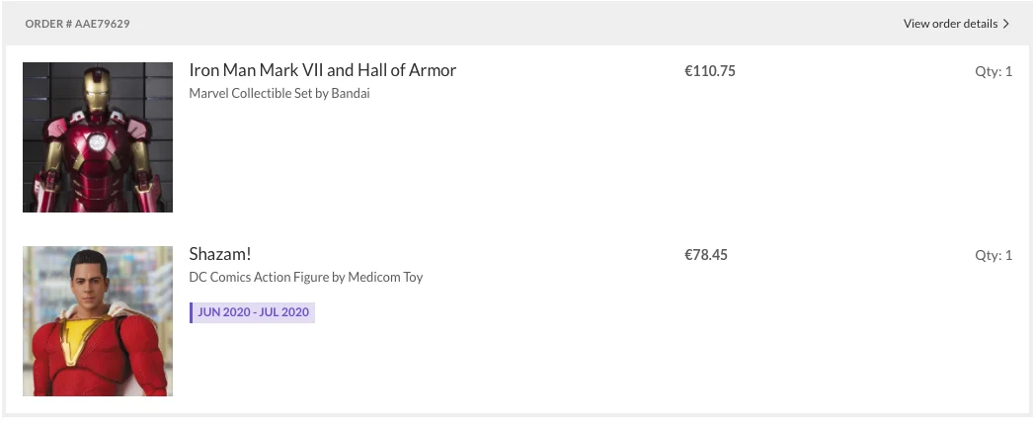Click the €110.75 price
This screenshot has width=1033, height=426.
(x=710, y=71)
